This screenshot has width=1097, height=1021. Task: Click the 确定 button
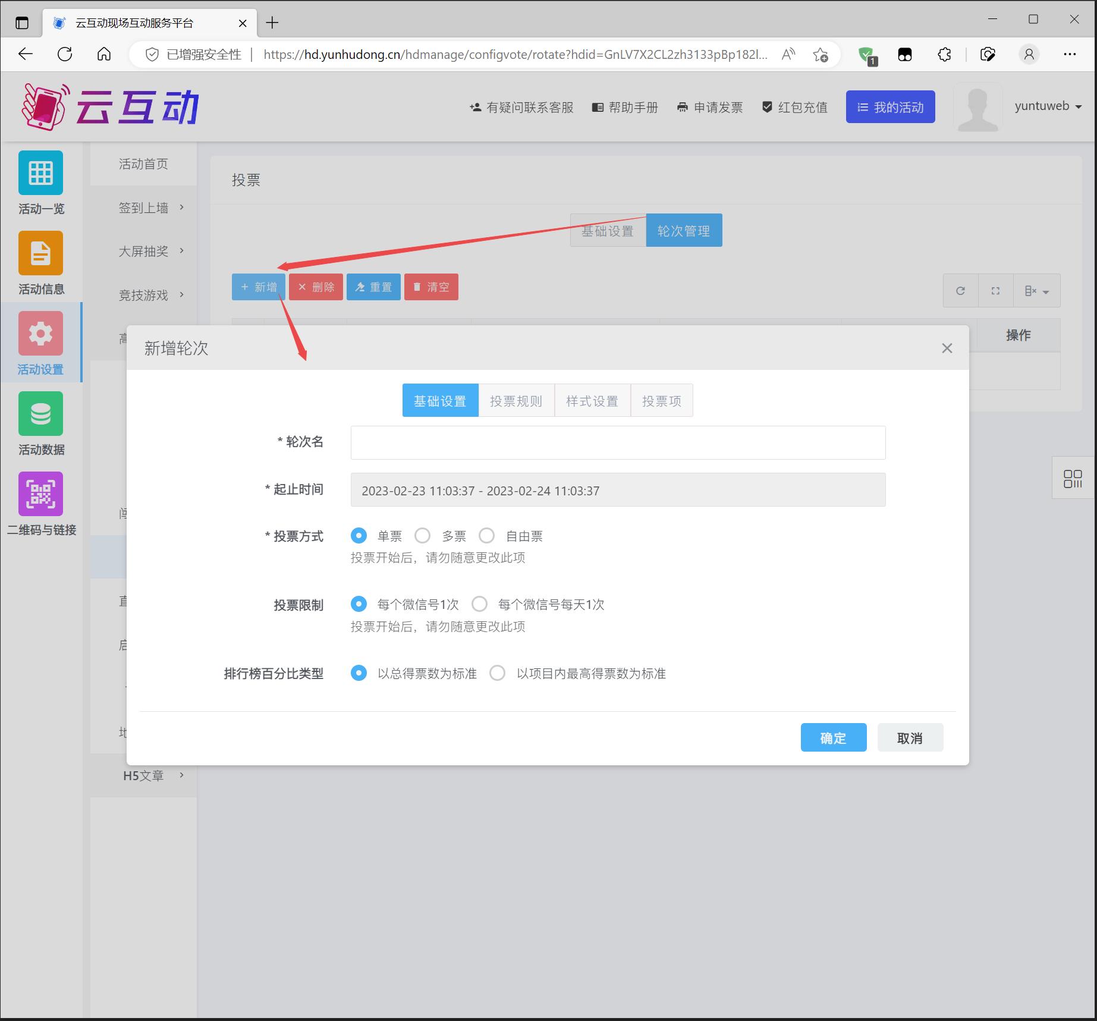(833, 738)
